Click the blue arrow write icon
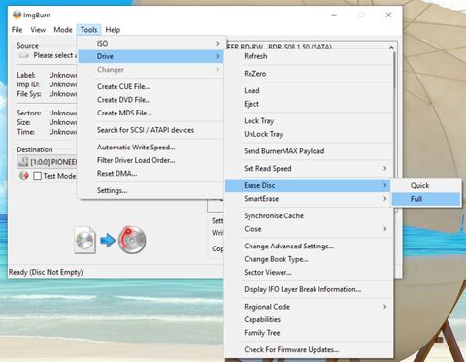This screenshot has height=362, width=466. (x=108, y=240)
